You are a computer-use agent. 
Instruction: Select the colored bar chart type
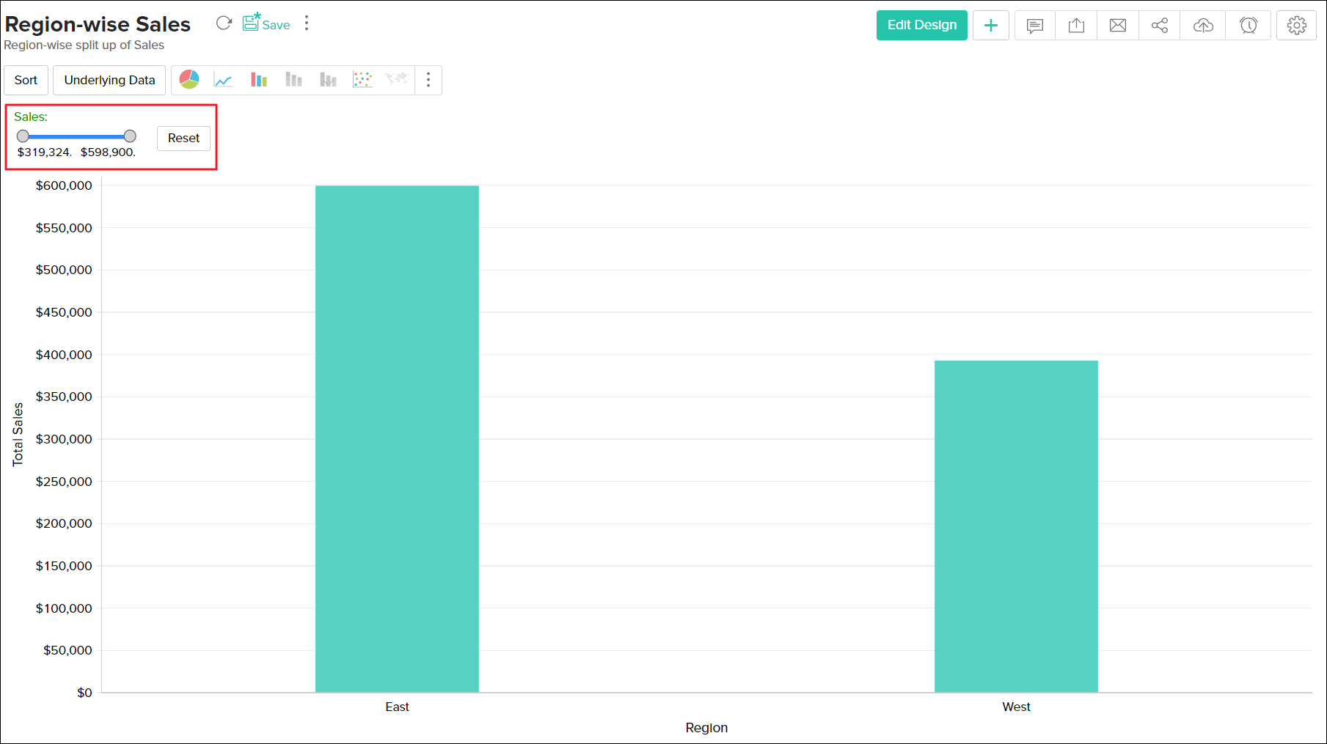click(258, 79)
